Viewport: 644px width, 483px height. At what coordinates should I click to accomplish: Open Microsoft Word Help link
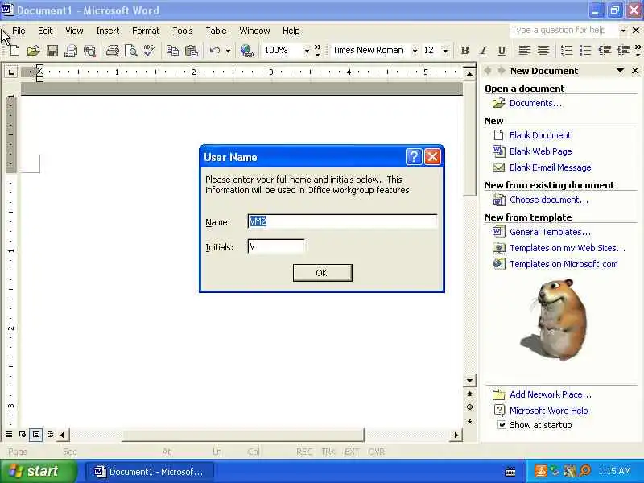(x=549, y=411)
